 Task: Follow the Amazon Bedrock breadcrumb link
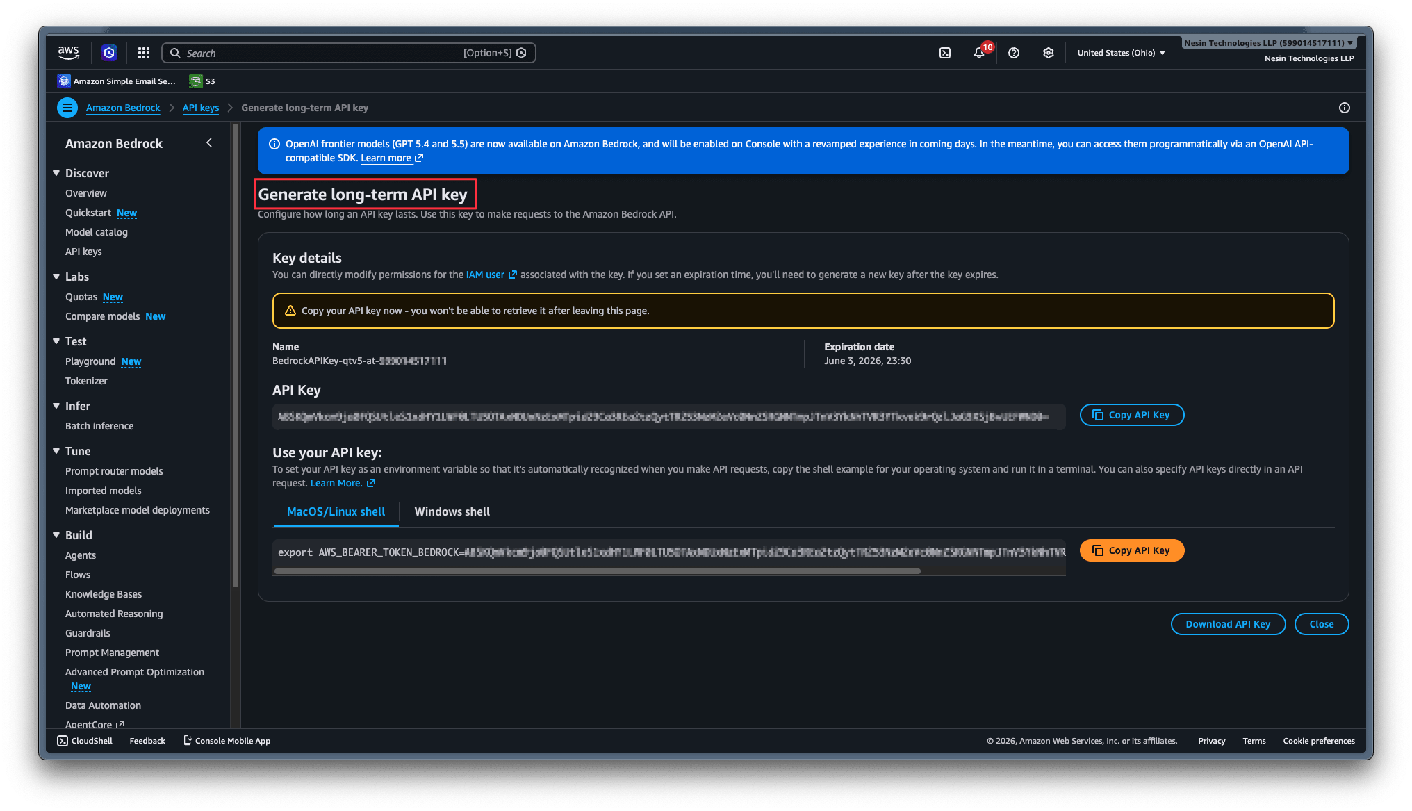click(x=123, y=108)
